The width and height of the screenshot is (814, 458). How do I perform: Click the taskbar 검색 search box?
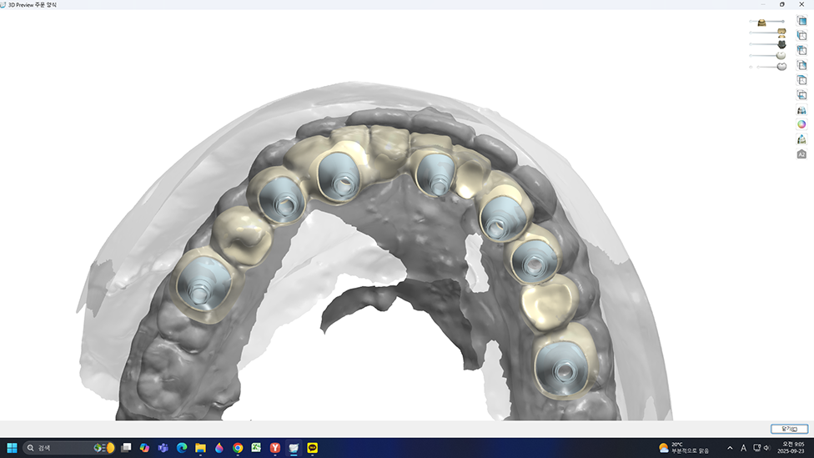[68, 448]
